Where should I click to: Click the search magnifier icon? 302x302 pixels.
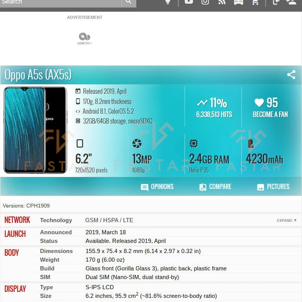click(128, 2)
